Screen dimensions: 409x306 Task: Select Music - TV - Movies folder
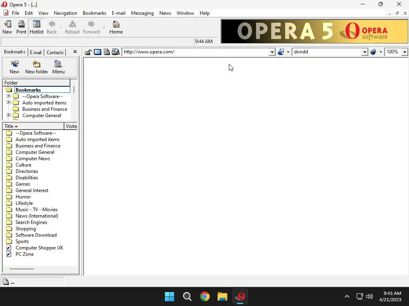36,210
